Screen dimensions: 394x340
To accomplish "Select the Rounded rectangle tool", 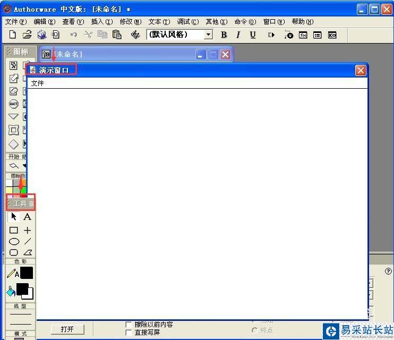I will (x=14, y=252).
